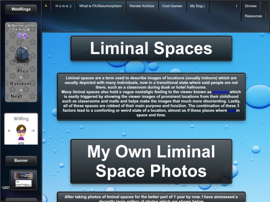
Task: Click the small yellow icon in nav bar
Action: click(x=46, y=5)
